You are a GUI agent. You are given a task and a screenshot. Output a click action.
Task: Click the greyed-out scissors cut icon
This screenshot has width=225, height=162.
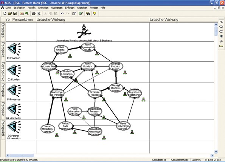[45, 14]
